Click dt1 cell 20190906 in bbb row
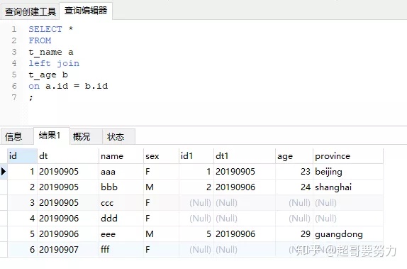Image resolution: width=407 pixels, height=269 pixels. (245, 187)
